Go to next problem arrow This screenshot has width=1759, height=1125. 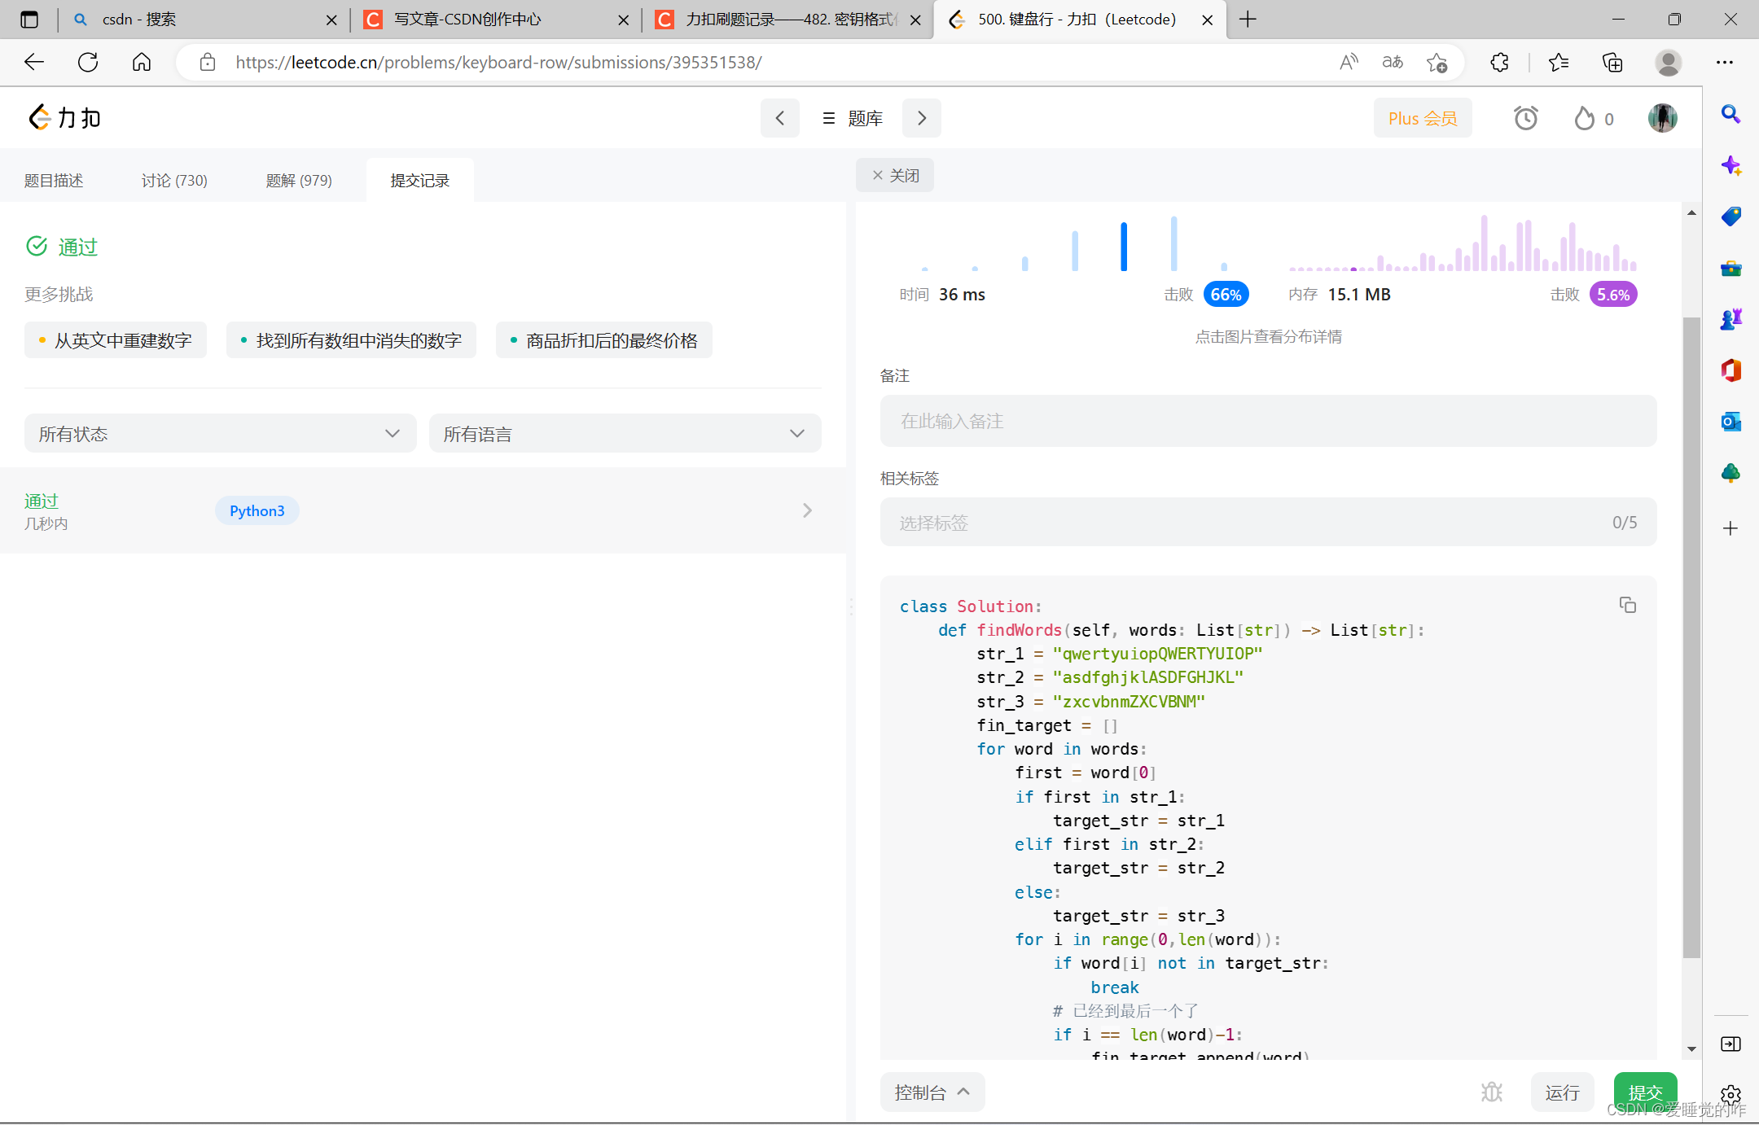pyautogui.click(x=922, y=119)
